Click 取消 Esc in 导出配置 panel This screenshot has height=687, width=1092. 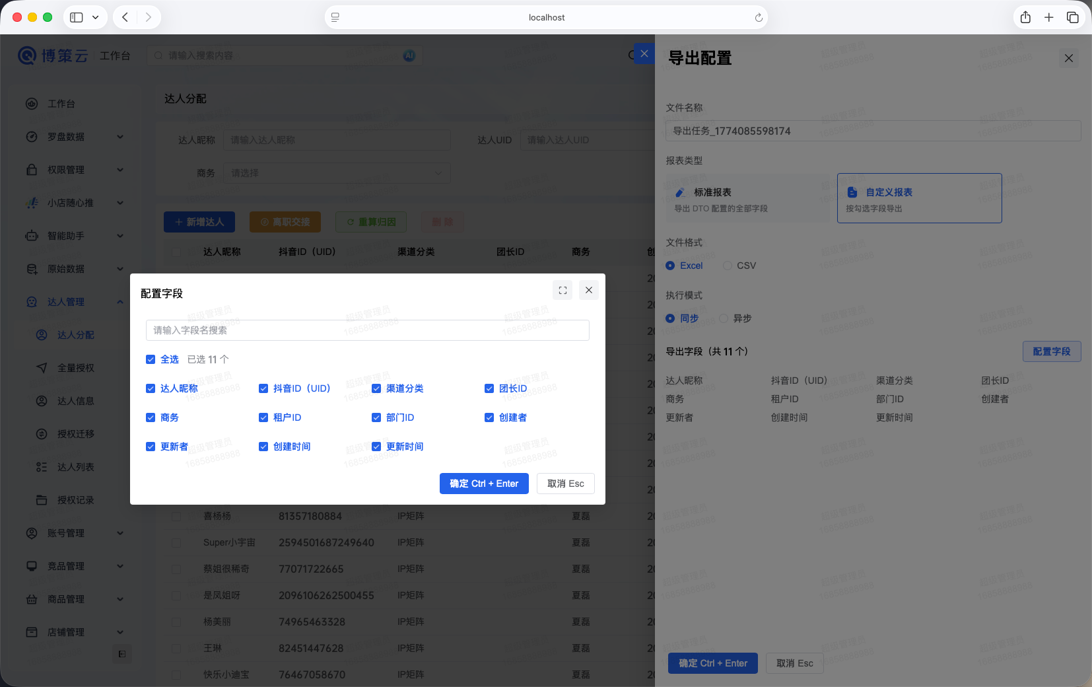pyautogui.click(x=795, y=663)
